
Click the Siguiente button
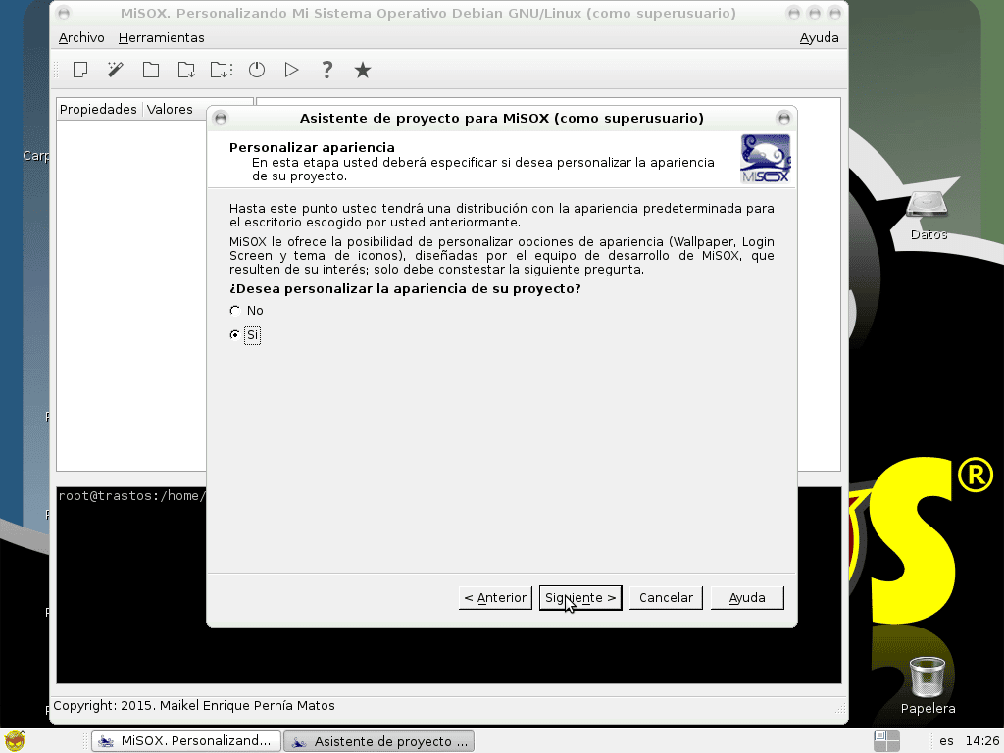[580, 598]
